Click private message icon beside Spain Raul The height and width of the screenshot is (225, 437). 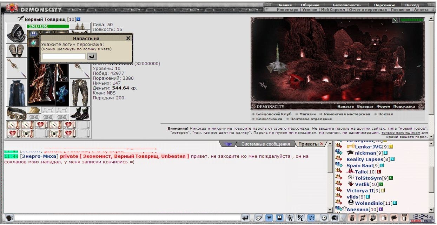339,165
